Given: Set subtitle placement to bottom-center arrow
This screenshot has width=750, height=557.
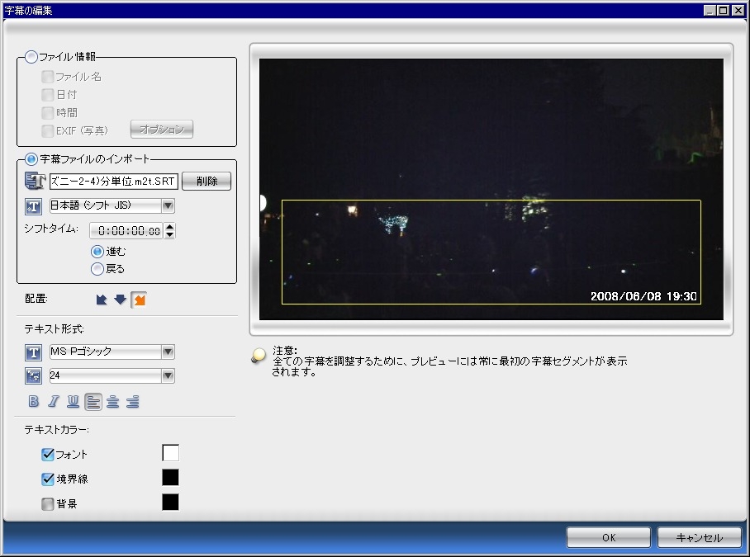Looking at the screenshot, I should 121,300.
